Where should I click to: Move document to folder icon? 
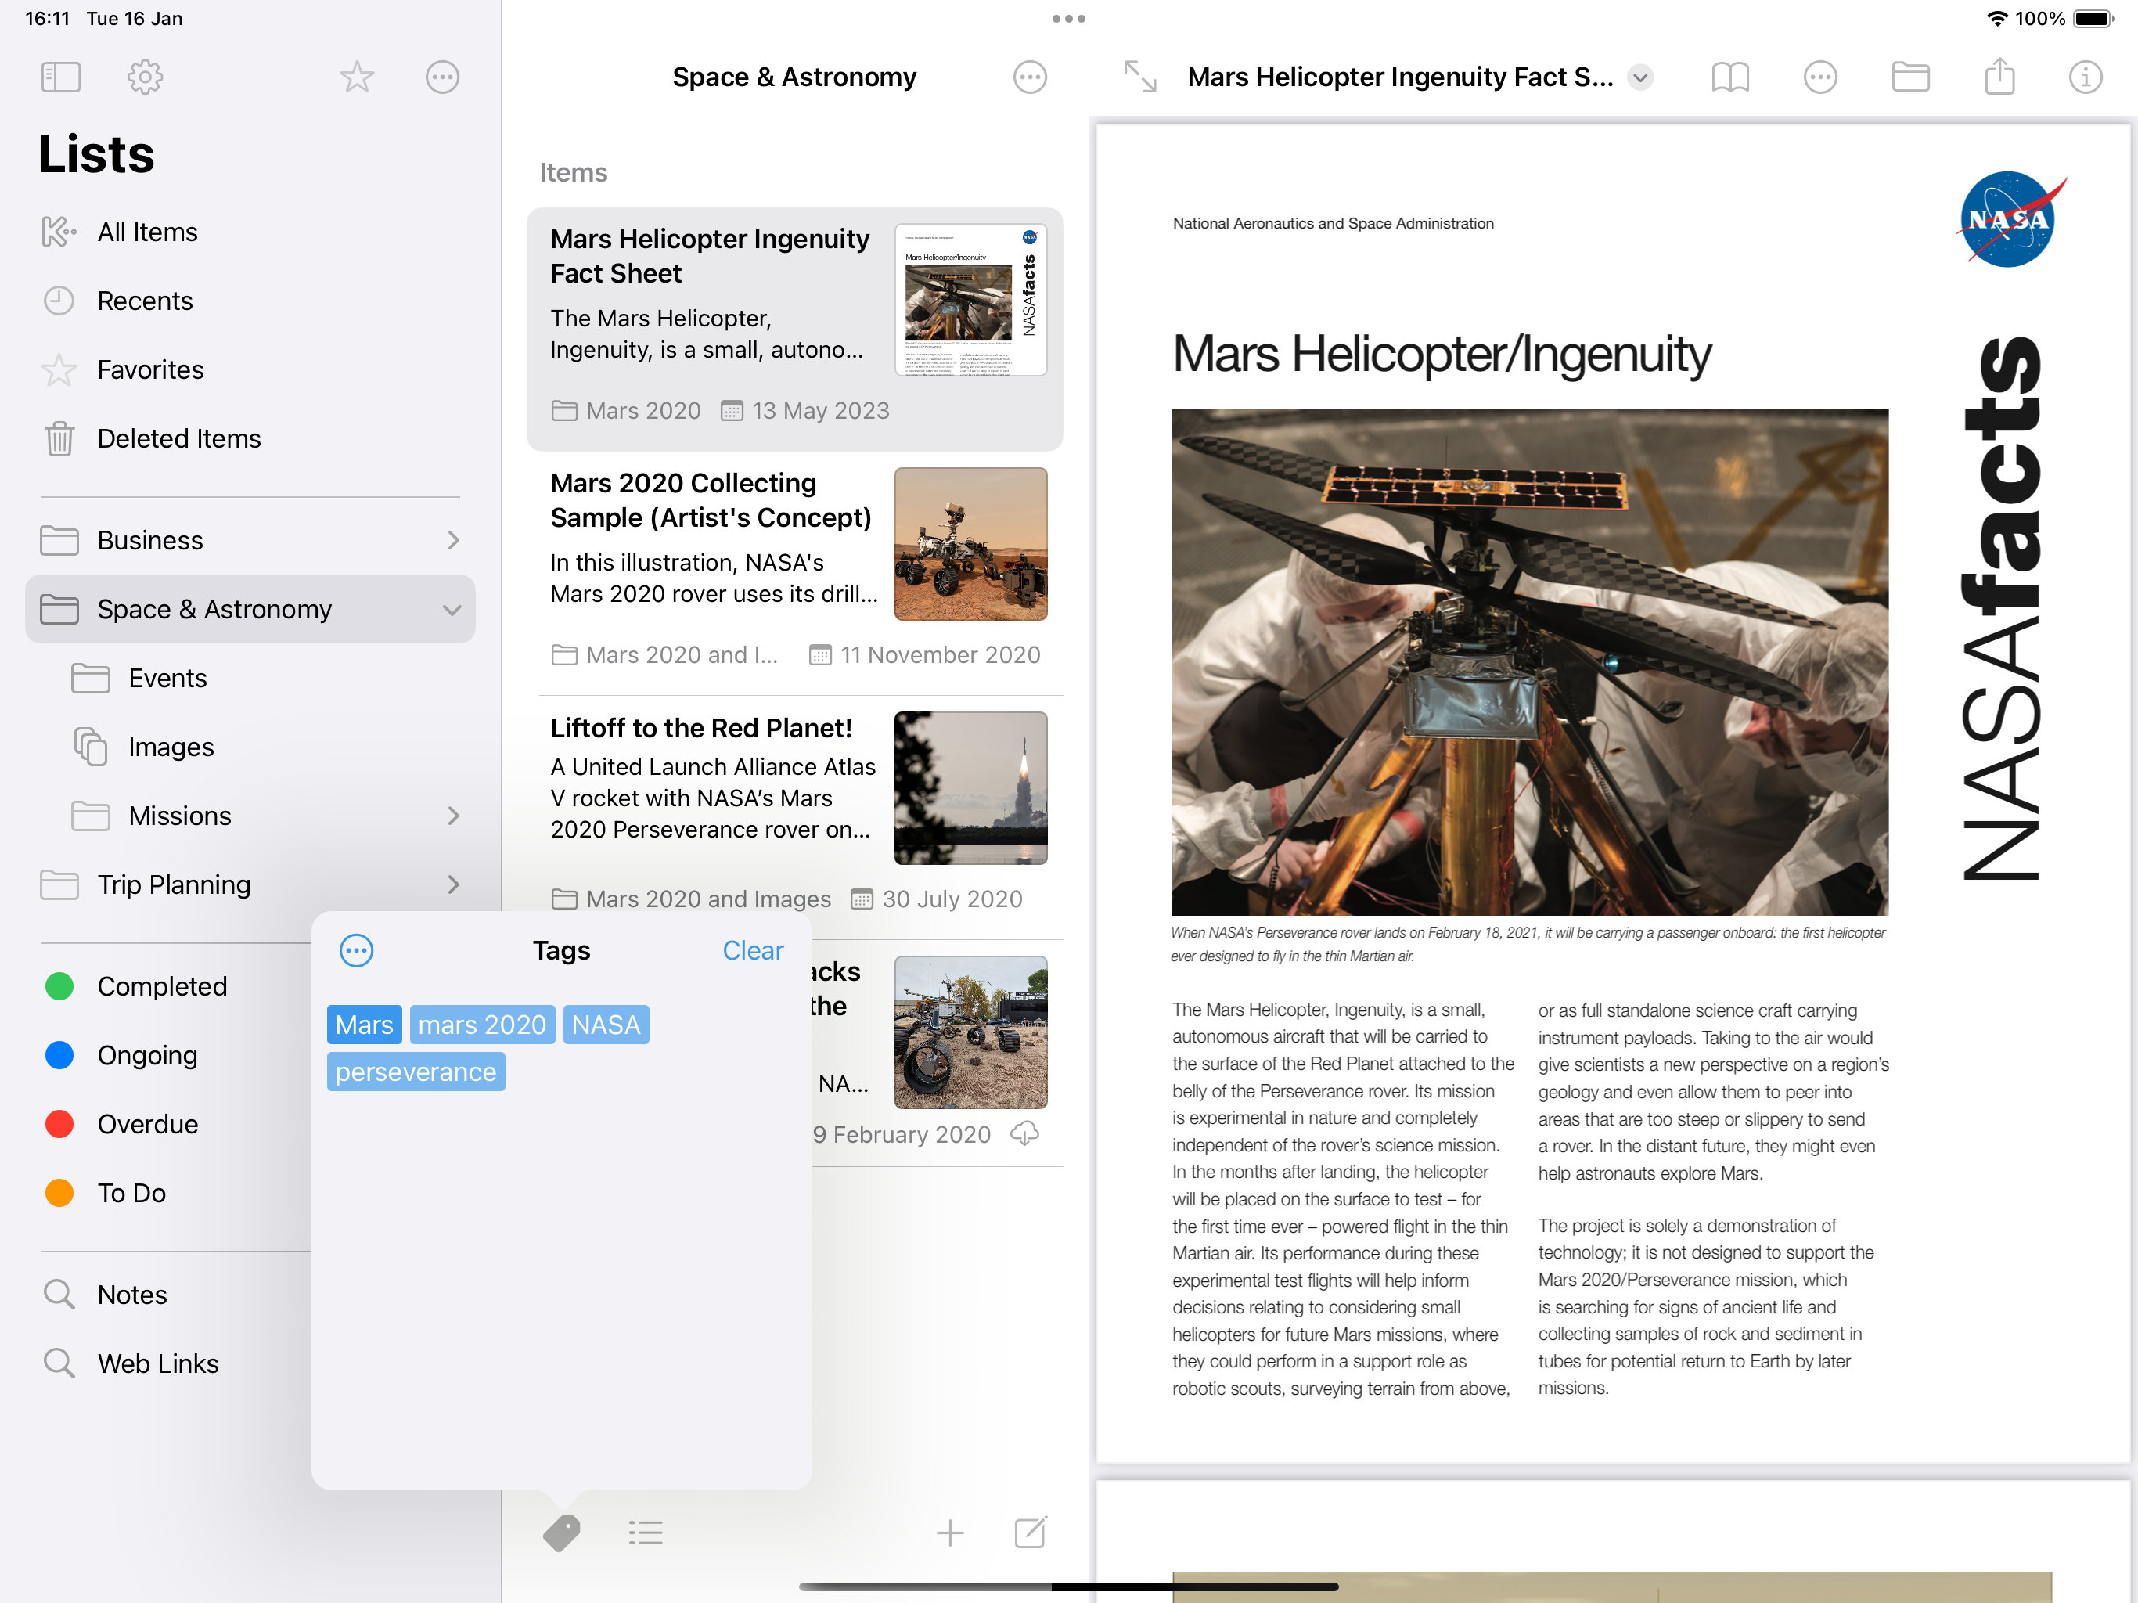[x=1910, y=77]
